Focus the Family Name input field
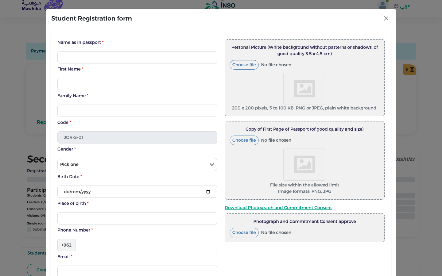The image size is (442, 276). pyautogui.click(x=137, y=111)
